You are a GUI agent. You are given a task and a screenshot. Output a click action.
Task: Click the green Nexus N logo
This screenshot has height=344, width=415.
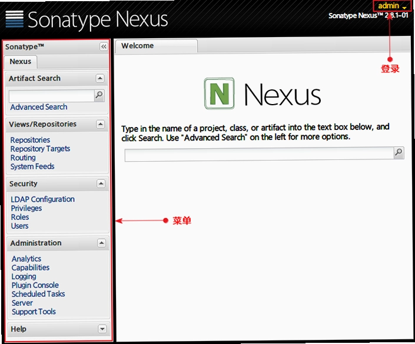219,93
